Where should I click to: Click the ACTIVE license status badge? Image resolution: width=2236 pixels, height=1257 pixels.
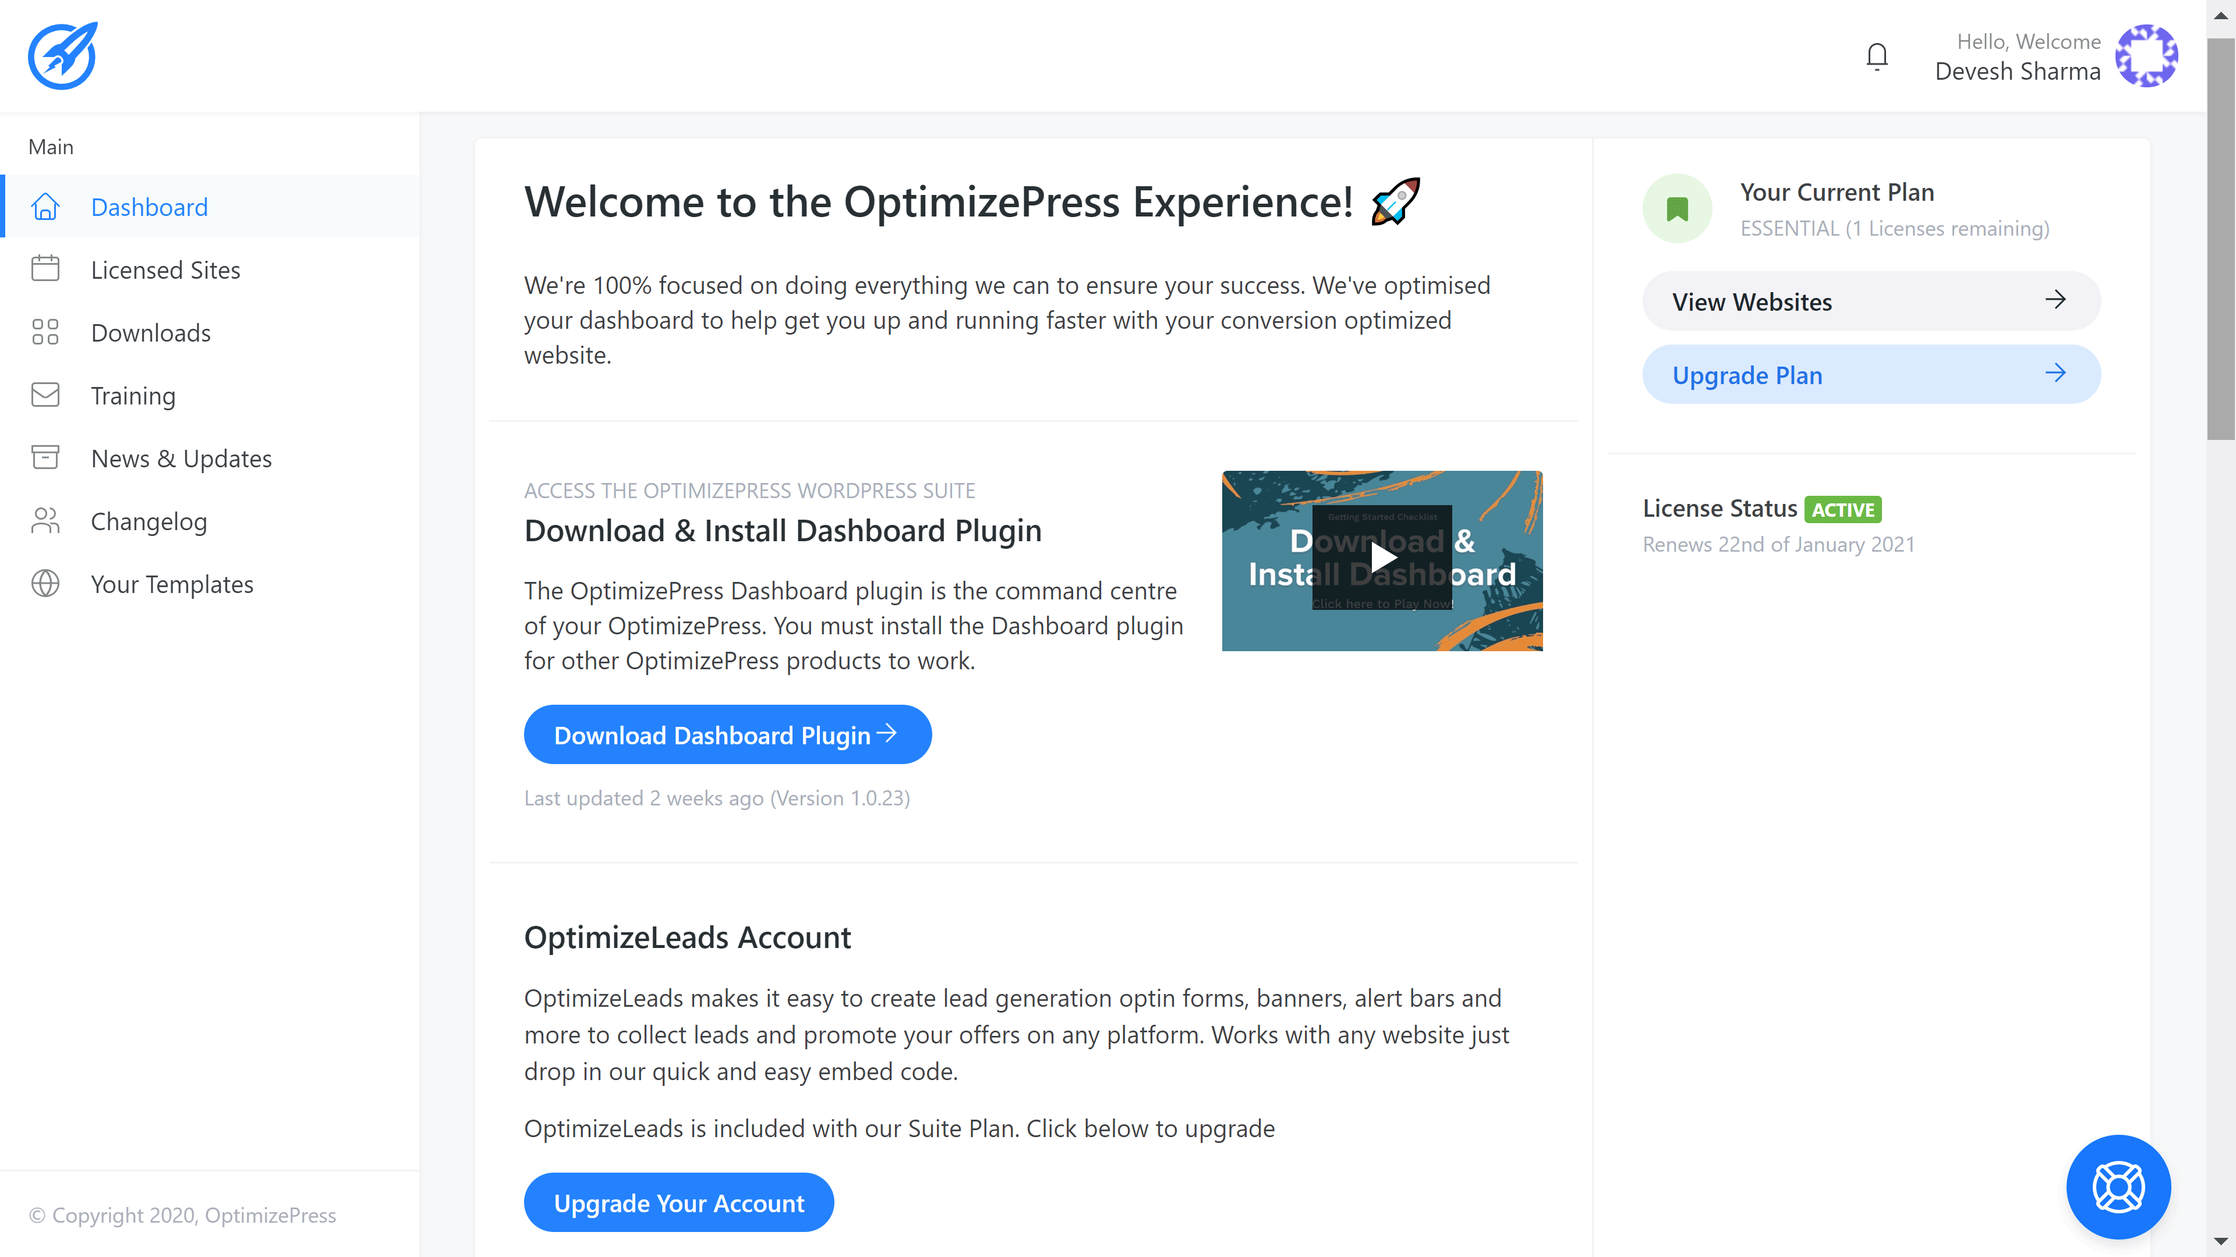(1843, 509)
